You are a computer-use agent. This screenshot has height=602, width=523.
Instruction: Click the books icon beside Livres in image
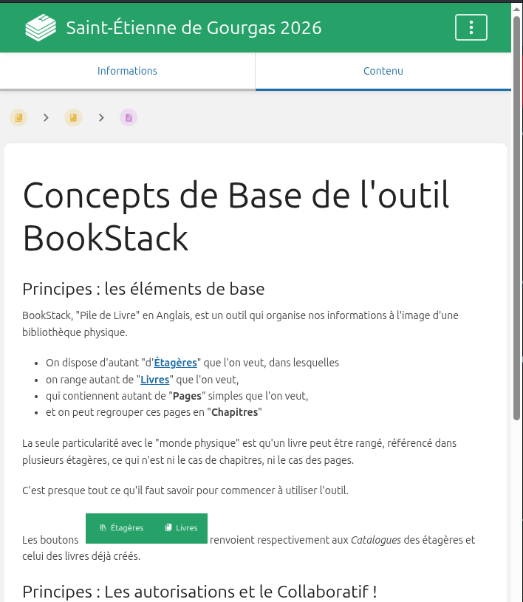coord(168,528)
